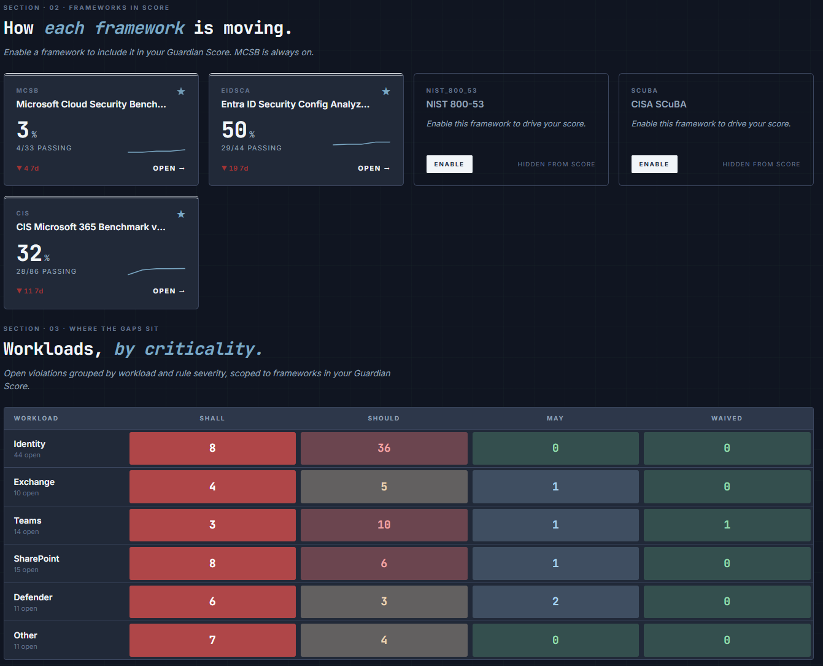Select the SharePoint SHALL cell showing 8

[x=212, y=563]
